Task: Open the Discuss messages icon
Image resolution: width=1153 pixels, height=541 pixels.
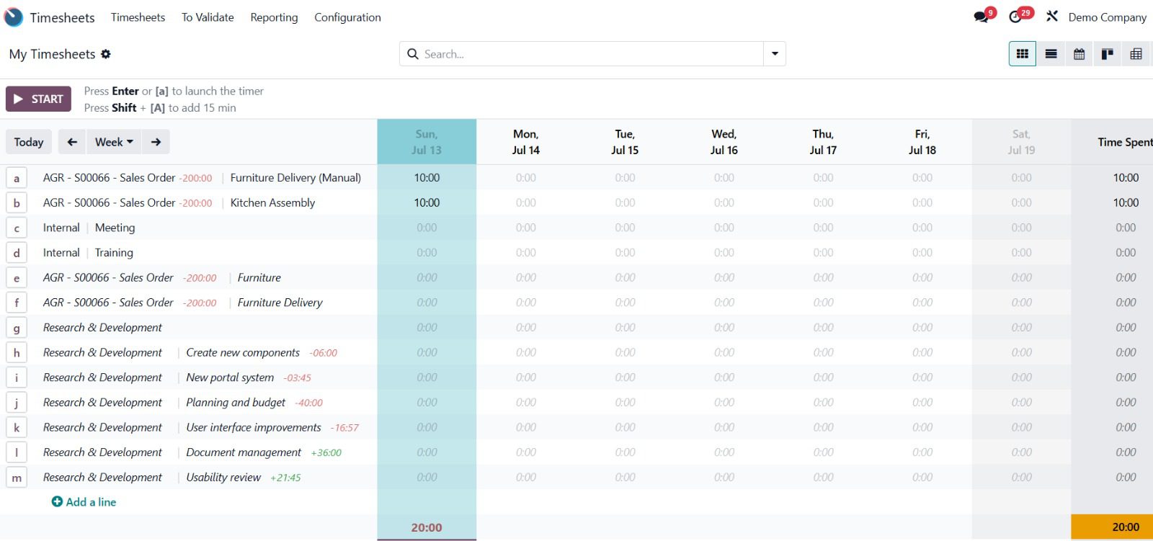Action: 981,17
